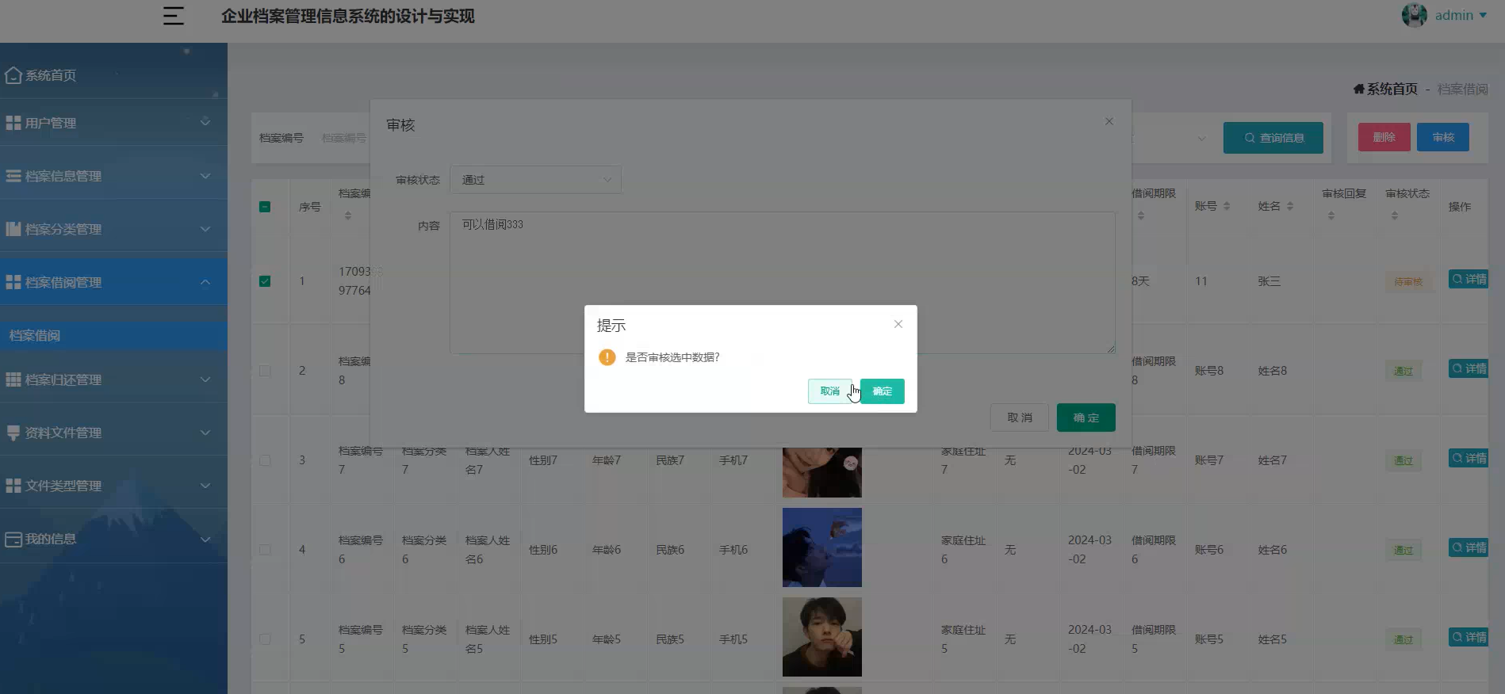Click the orange warning icon in 提示
The height and width of the screenshot is (694, 1505).
(x=607, y=357)
